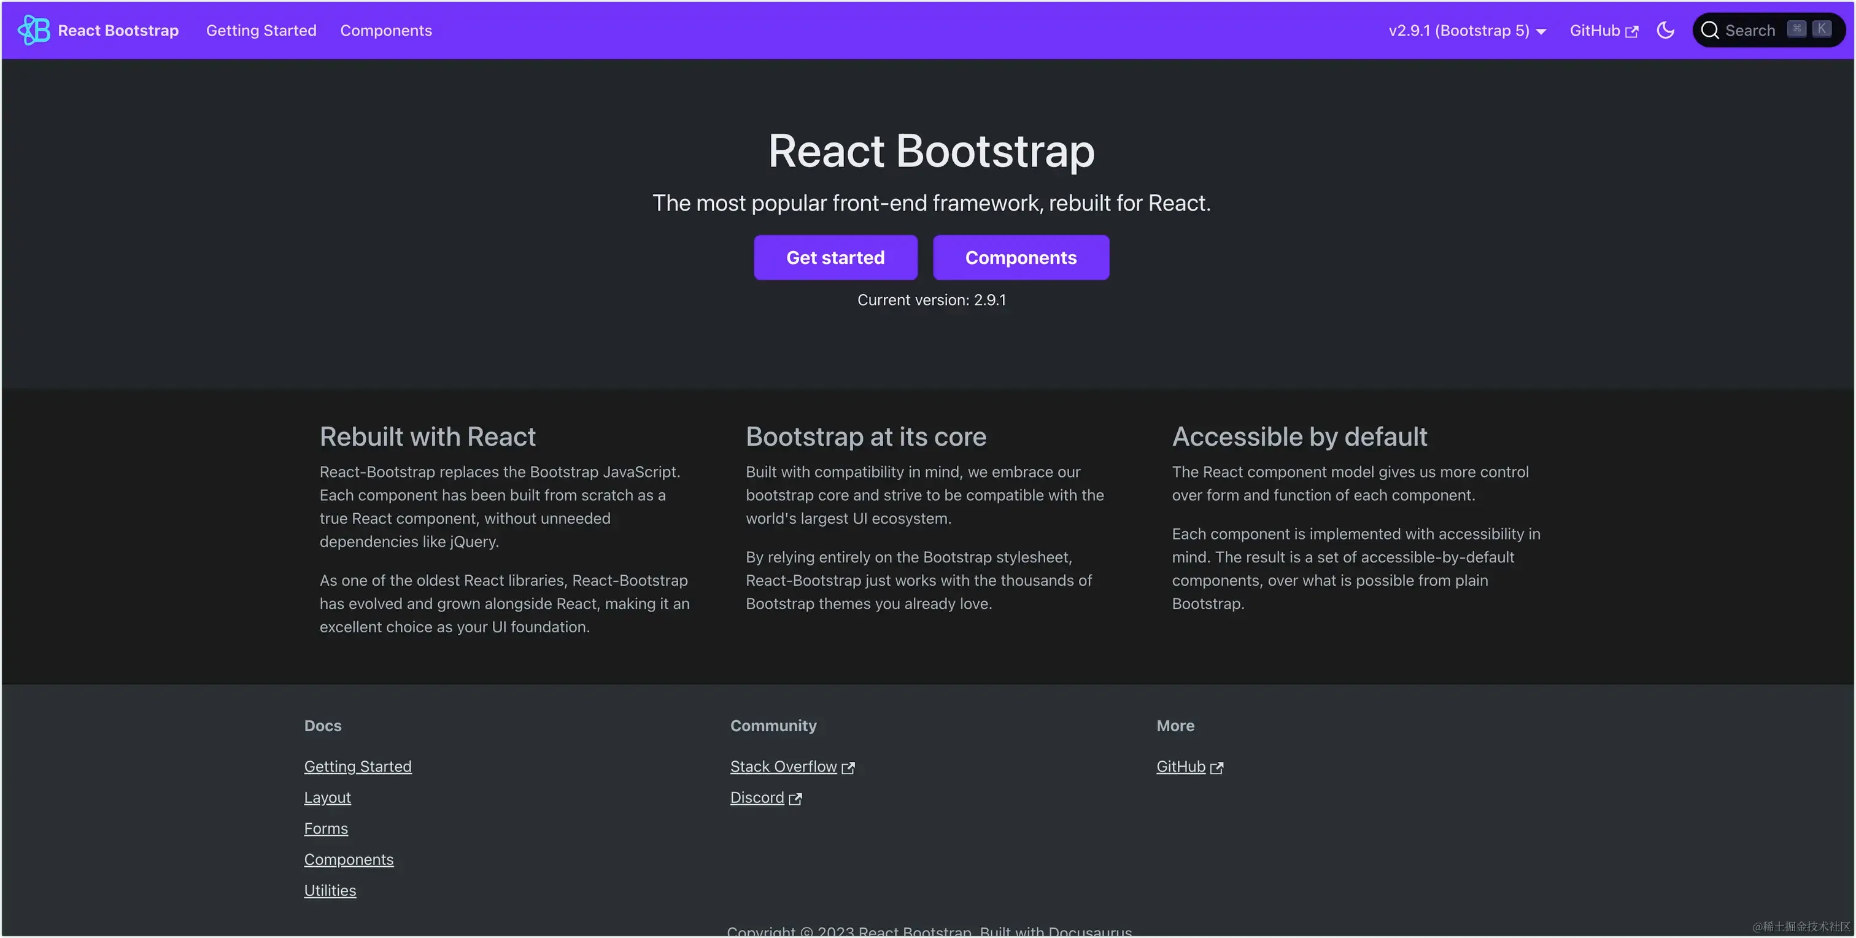Open the GitHub link under More
The image size is (1856, 938).
[1180, 767]
